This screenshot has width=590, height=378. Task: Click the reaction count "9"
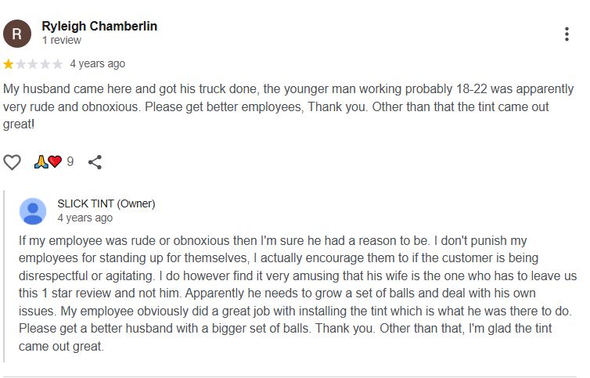[70, 162]
